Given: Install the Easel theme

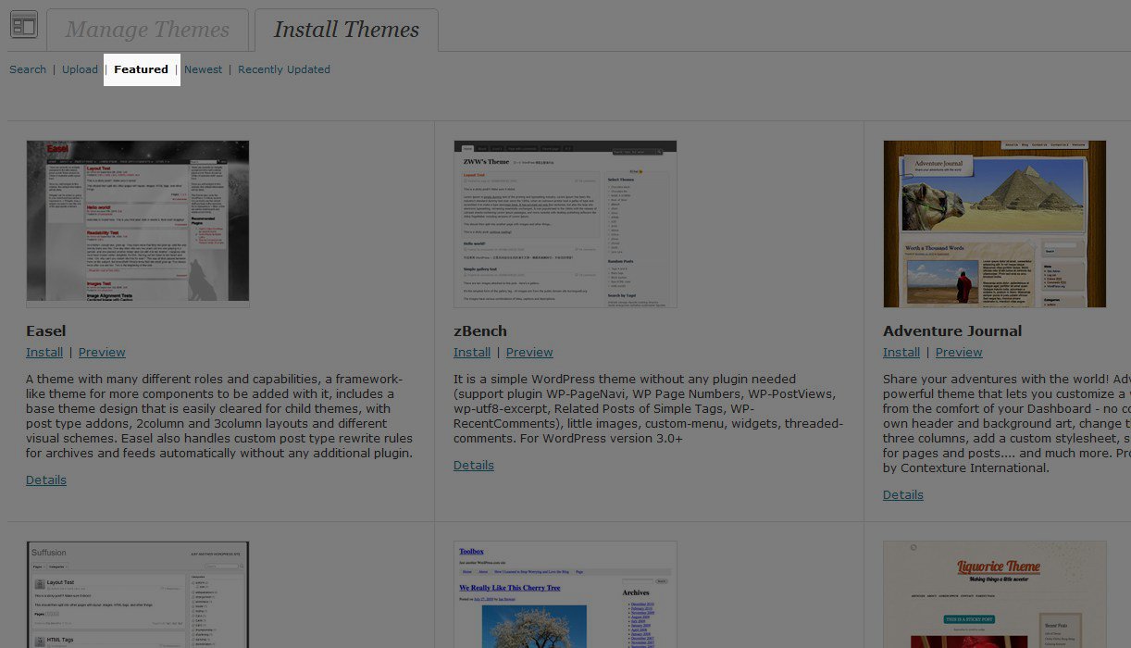Looking at the screenshot, I should pos(44,353).
